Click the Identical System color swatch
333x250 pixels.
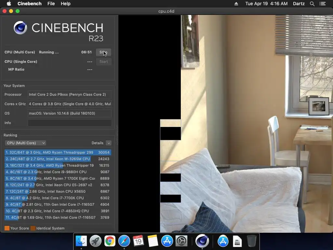pyautogui.click(x=33, y=228)
